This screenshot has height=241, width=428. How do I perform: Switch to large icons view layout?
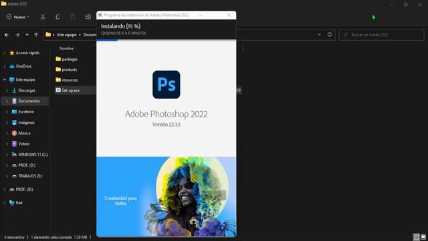tap(423, 237)
